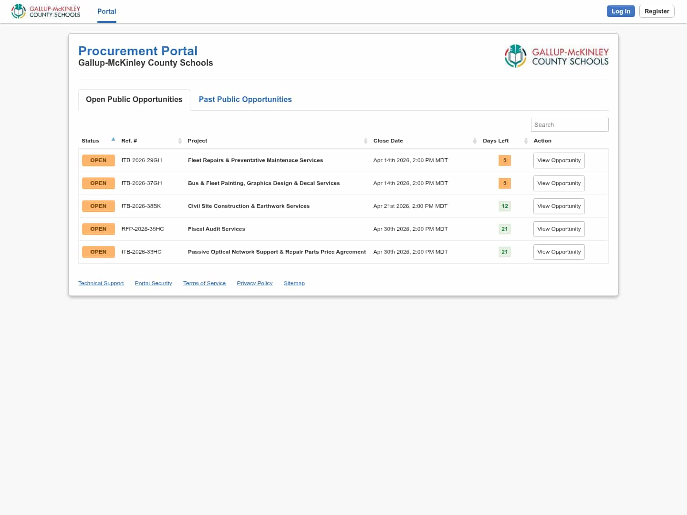Focus the Search input field
This screenshot has height=515, width=687.
(x=569, y=124)
